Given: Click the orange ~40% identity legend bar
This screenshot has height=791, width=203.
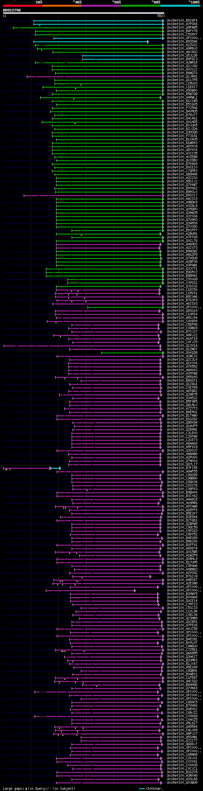Looking at the screenshot, I should (62, 6).
